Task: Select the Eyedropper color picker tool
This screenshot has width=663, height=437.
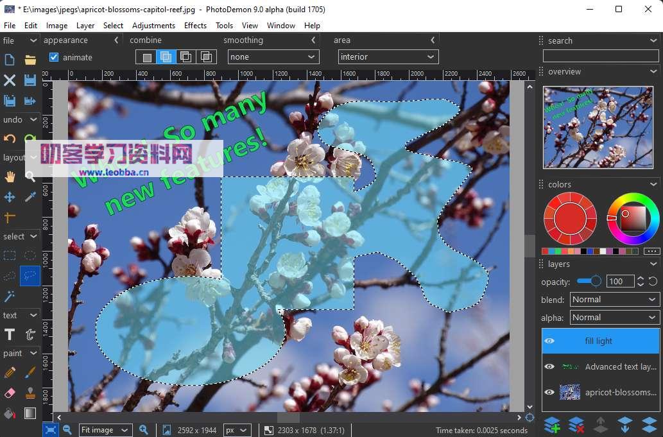Action: (x=30, y=197)
